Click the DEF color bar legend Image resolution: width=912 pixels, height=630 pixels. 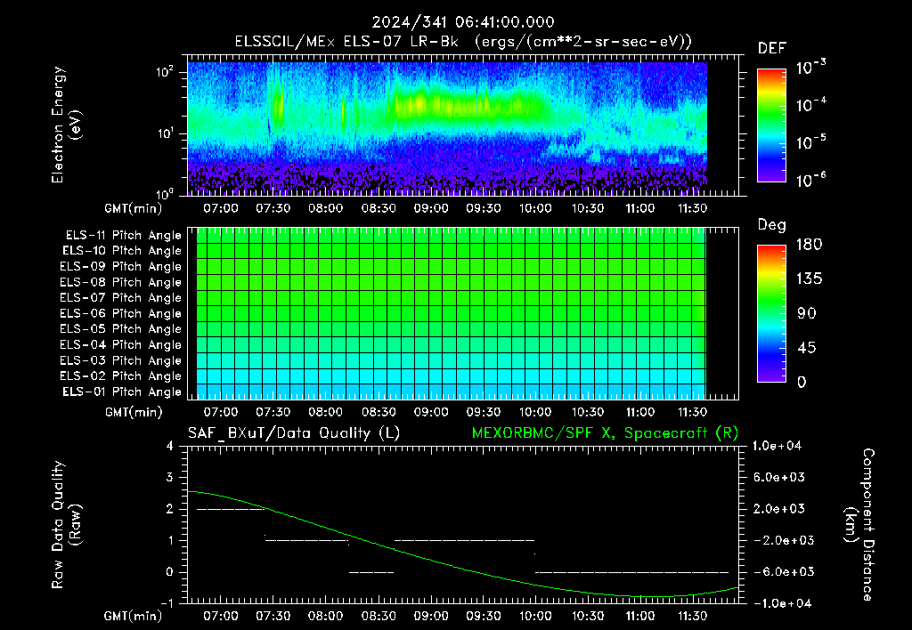pos(771,125)
